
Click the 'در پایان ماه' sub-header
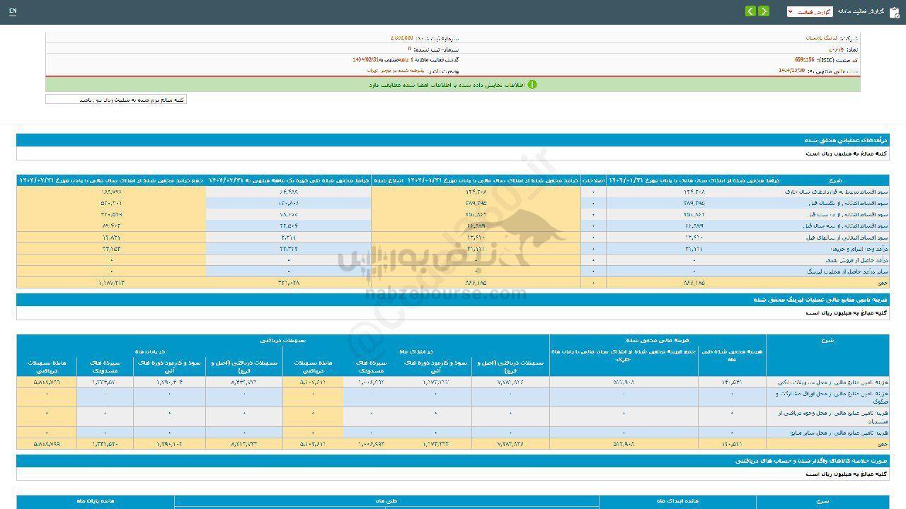(x=150, y=351)
